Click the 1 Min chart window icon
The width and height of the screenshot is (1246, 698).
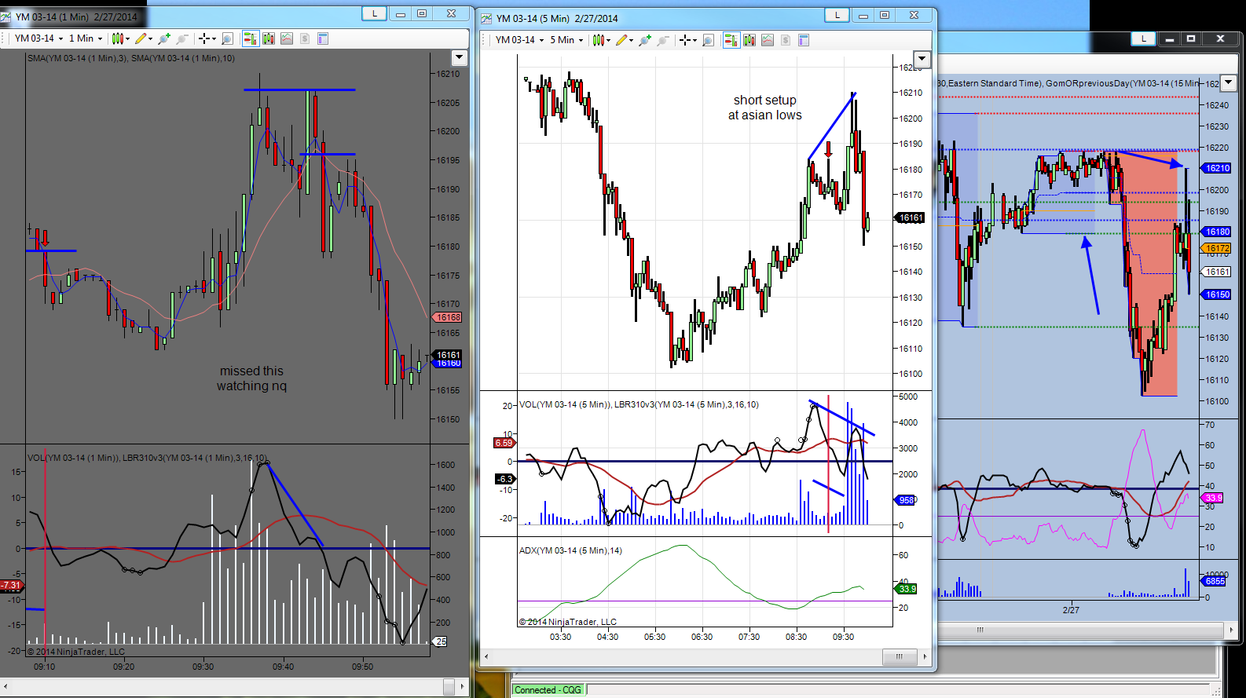click(x=6, y=16)
